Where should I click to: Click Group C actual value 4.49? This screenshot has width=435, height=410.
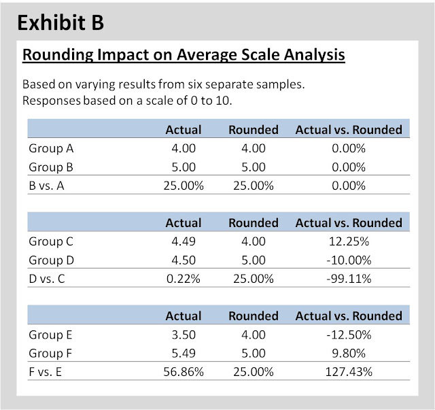[x=184, y=241]
